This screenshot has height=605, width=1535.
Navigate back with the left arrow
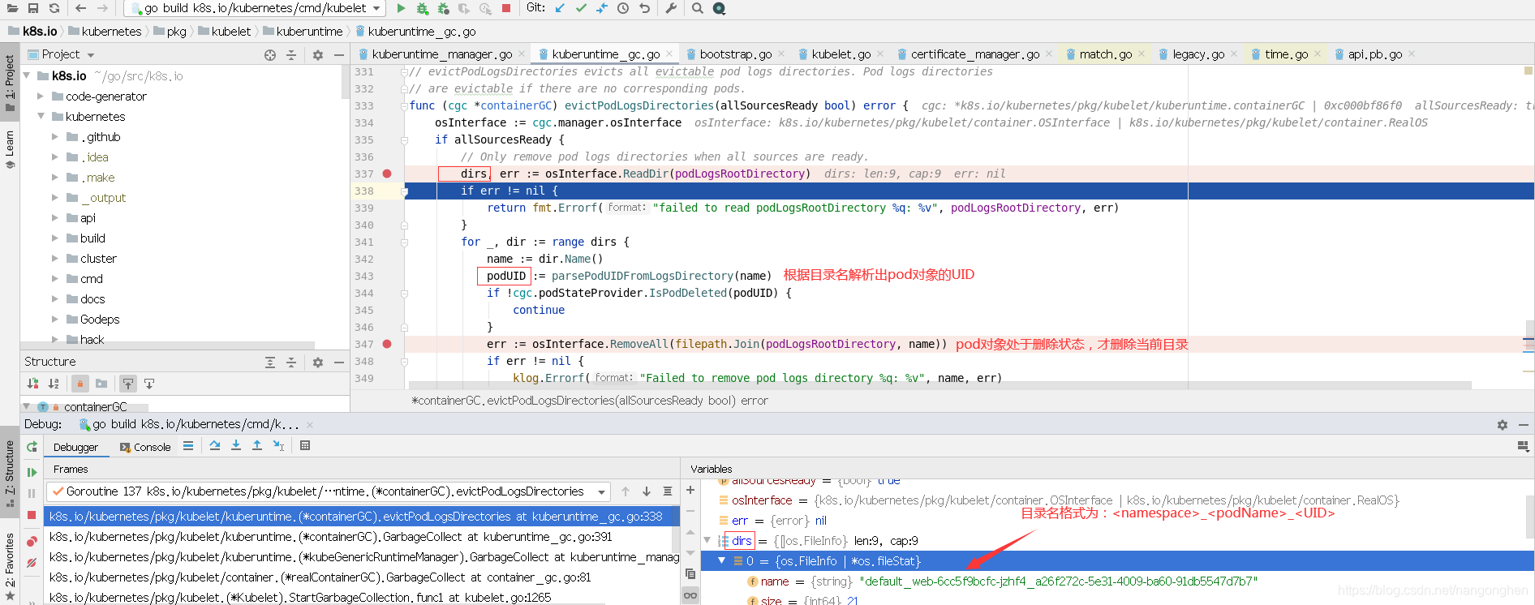pos(80,8)
